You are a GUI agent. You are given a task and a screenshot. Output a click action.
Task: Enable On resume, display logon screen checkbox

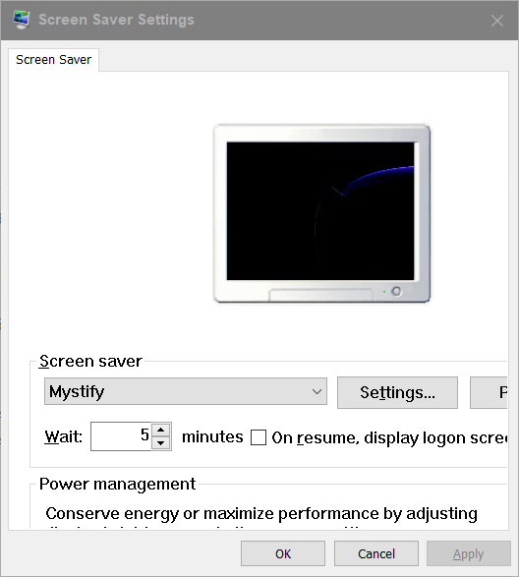click(259, 437)
